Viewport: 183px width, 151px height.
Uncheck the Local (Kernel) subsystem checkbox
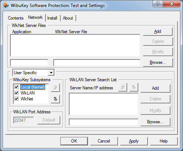tap(16, 87)
